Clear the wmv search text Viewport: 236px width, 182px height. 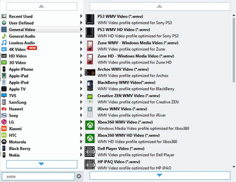pyautogui.click(x=79, y=176)
